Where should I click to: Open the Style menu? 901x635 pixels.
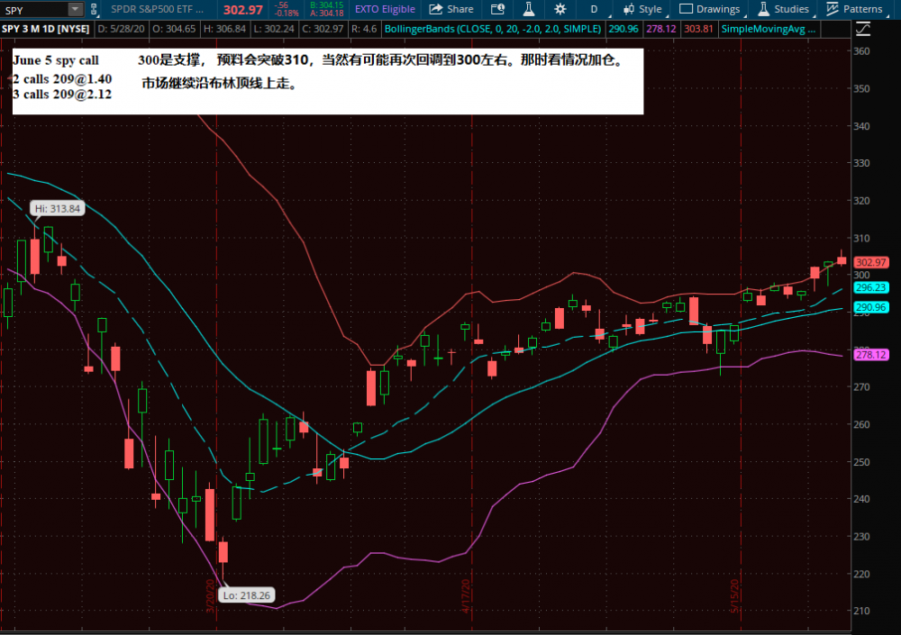(641, 9)
